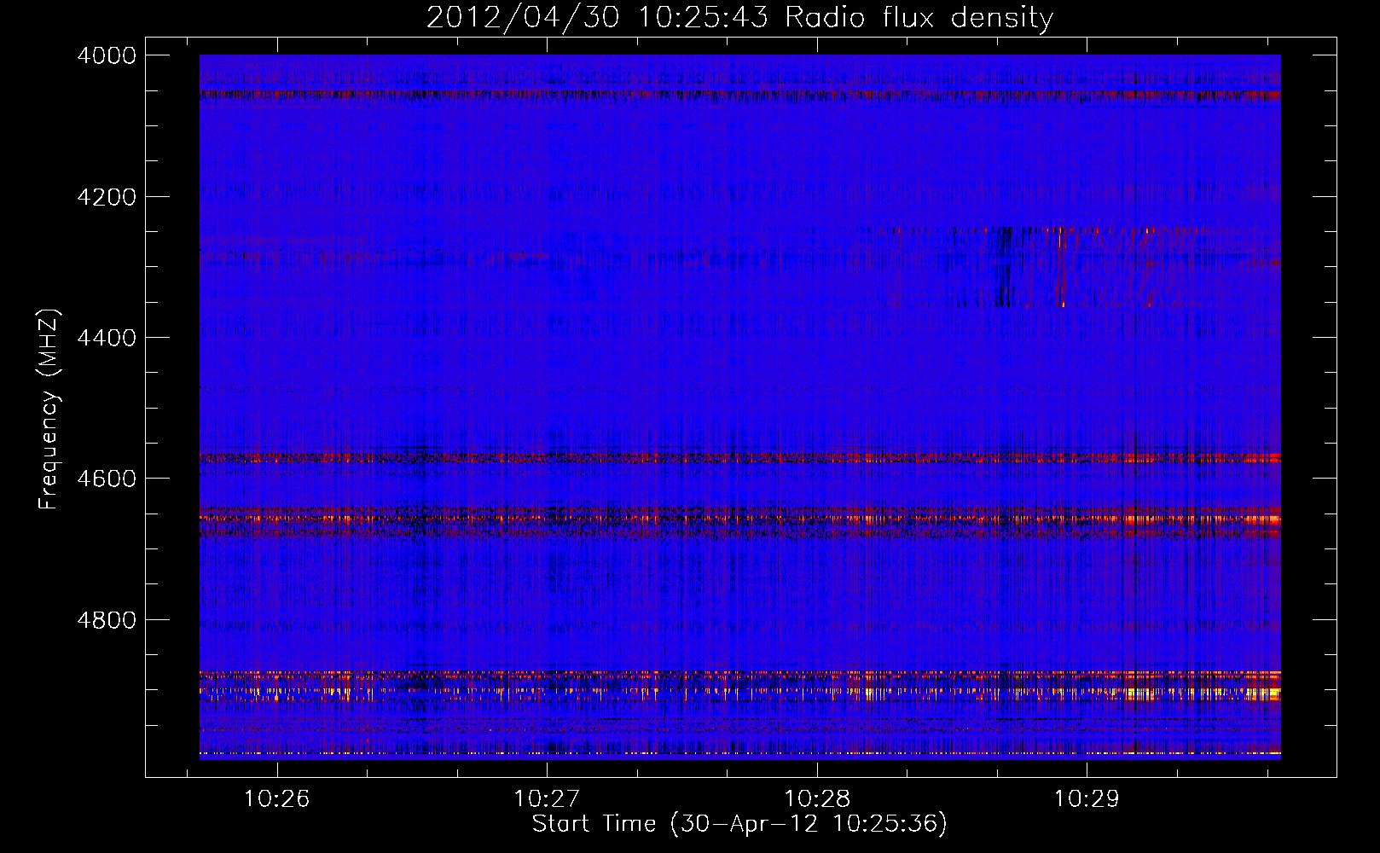Click the plot title "Radio flux density"
The height and width of the screenshot is (853, 1380).
919,17
